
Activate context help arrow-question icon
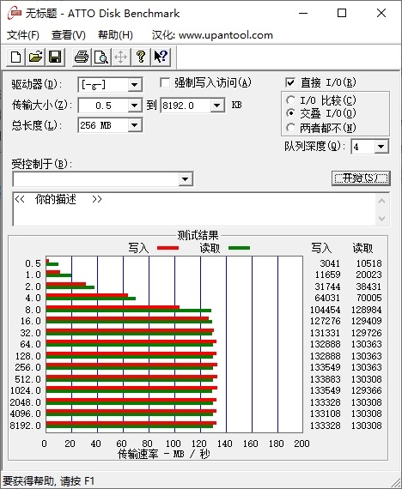click(161, 57)
